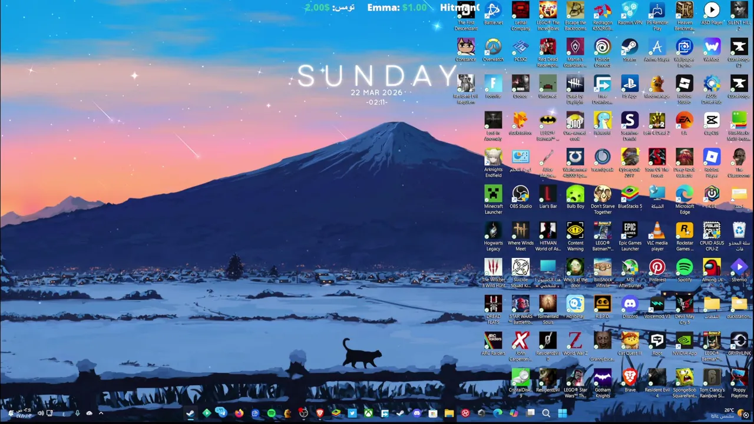Launch Cyberpunk 2077 from the desktop
This screenshot has height=424, width=754.
tap(630, 163)
